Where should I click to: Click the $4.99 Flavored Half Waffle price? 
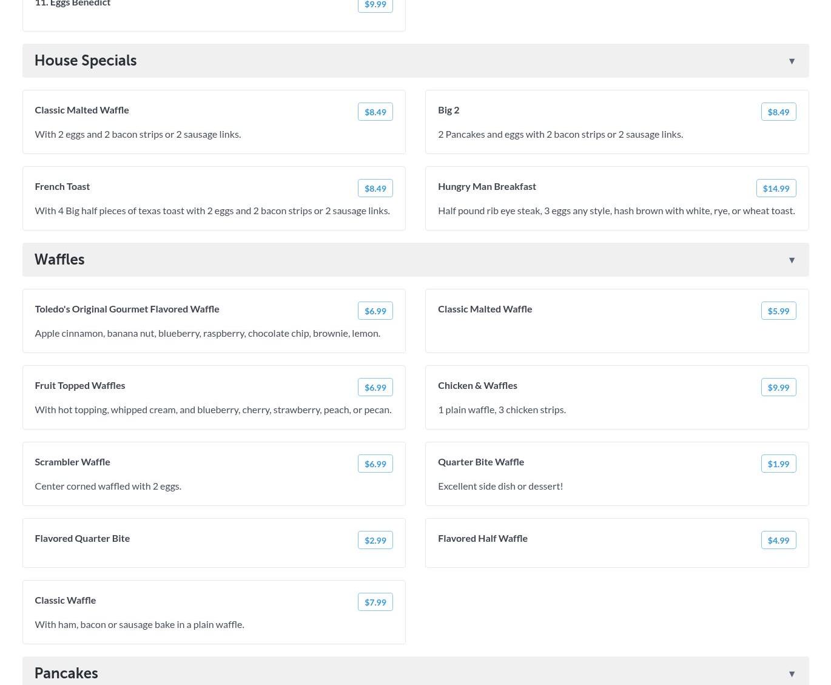(x=778, y=540)
